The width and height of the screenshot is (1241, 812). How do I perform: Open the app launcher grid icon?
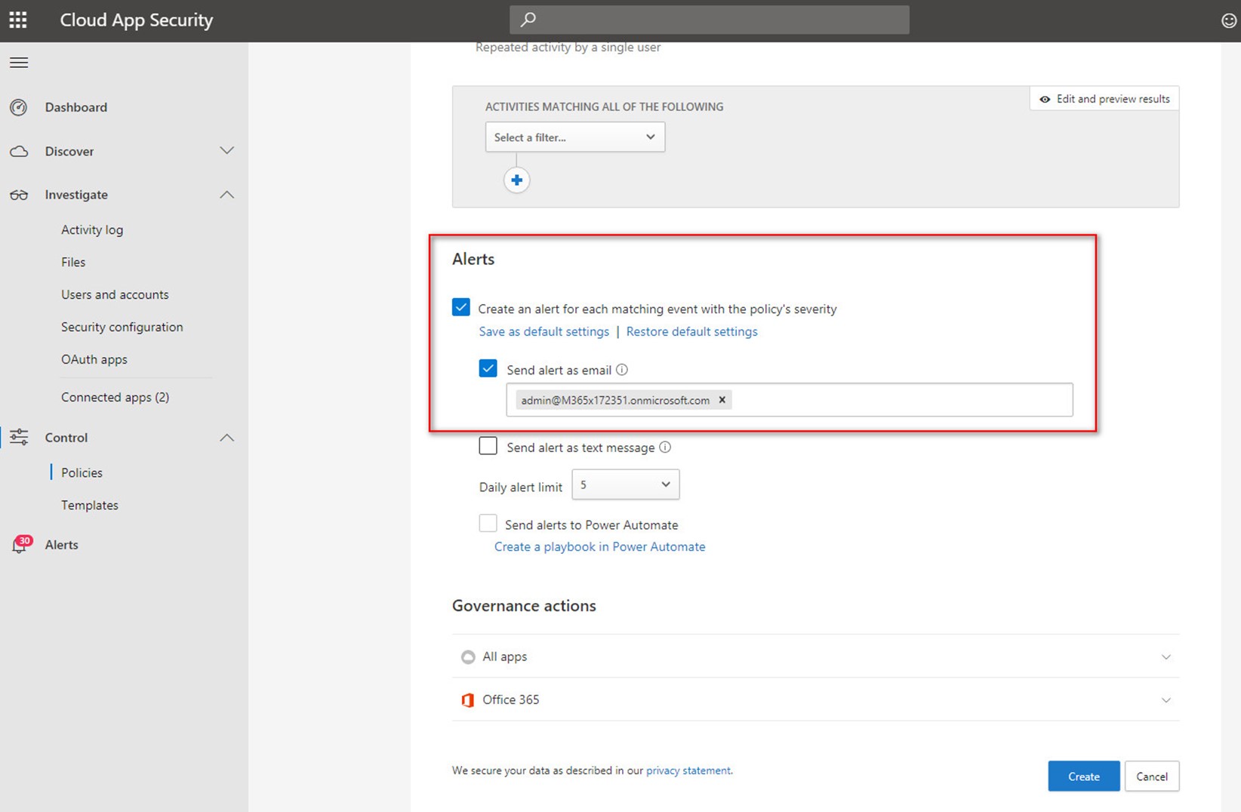pyautogui.click(x=18, y=20)
